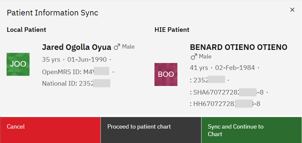
Task: Click the green JOO patient avatar
Action: coord(18,64)
